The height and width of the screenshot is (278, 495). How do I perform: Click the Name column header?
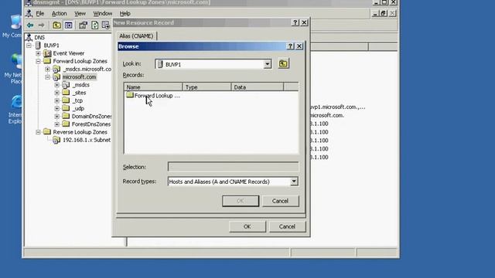[x=153, y=87]
